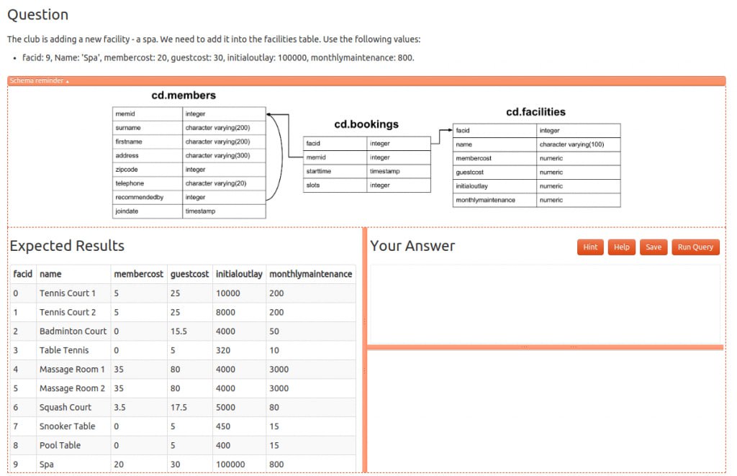
Task: Select the cd.facilities diagram title
Action: [x=535, y=112]
